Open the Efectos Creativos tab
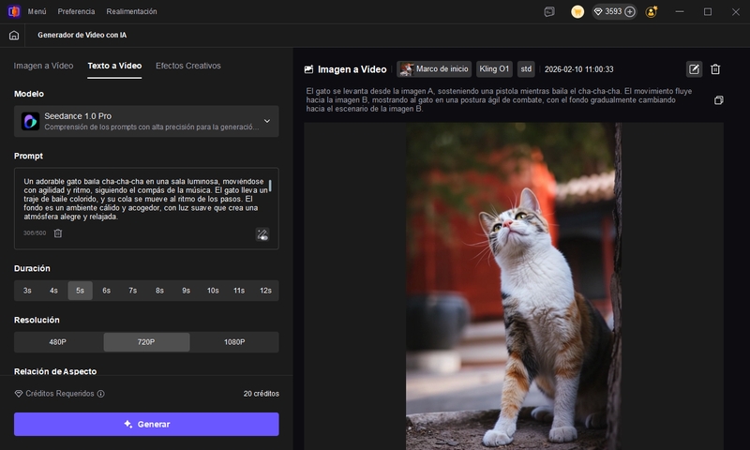Screen dimensions: 750x450 click(x=188, y=66)
